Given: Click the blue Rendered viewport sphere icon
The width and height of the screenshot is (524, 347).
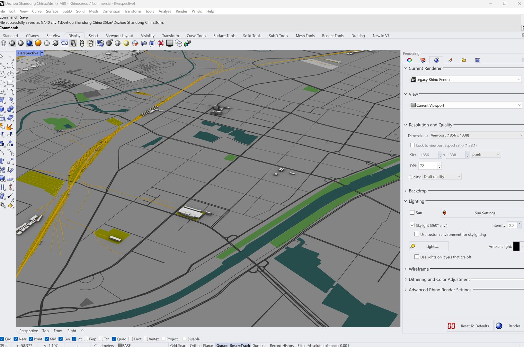Looking at the screenshot, I should [x=30, y=43].
